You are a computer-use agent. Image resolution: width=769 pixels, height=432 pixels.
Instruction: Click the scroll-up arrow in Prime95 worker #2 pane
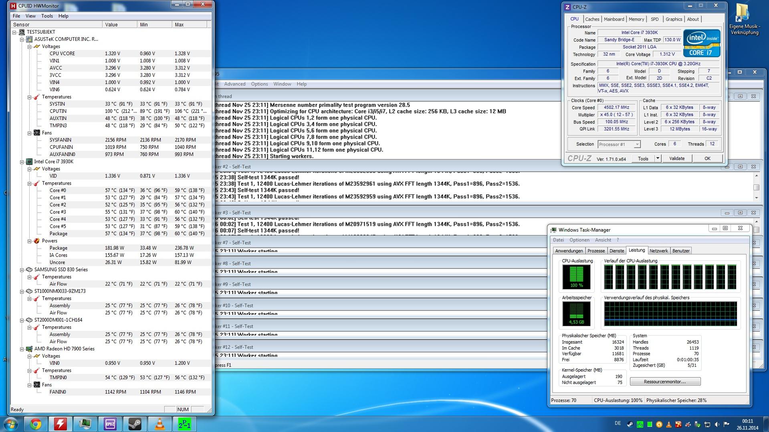(x=756, y=176)
